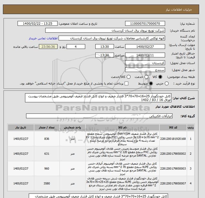The height and width of the screenshot is (198, 205).
Task: Select the کالا radio button
Action: [x=160, y=77]
